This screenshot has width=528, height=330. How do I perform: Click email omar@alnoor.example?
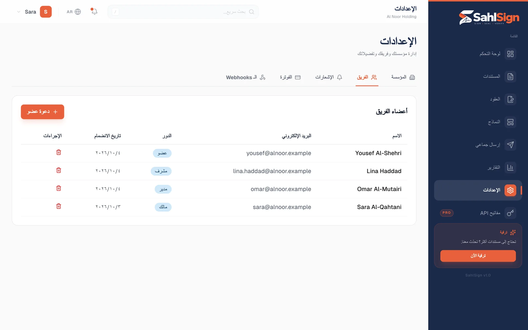pos(281,189)
